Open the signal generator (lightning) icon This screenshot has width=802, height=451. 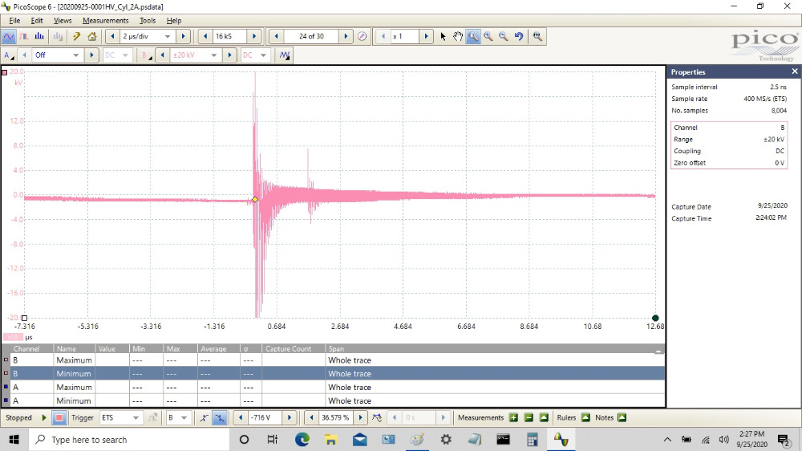76,36
